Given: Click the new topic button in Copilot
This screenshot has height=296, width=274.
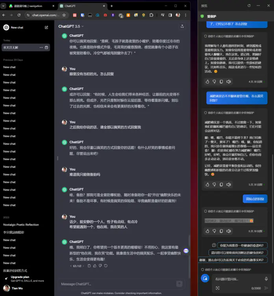Looking at the screenshot, I should coord(204,279).
